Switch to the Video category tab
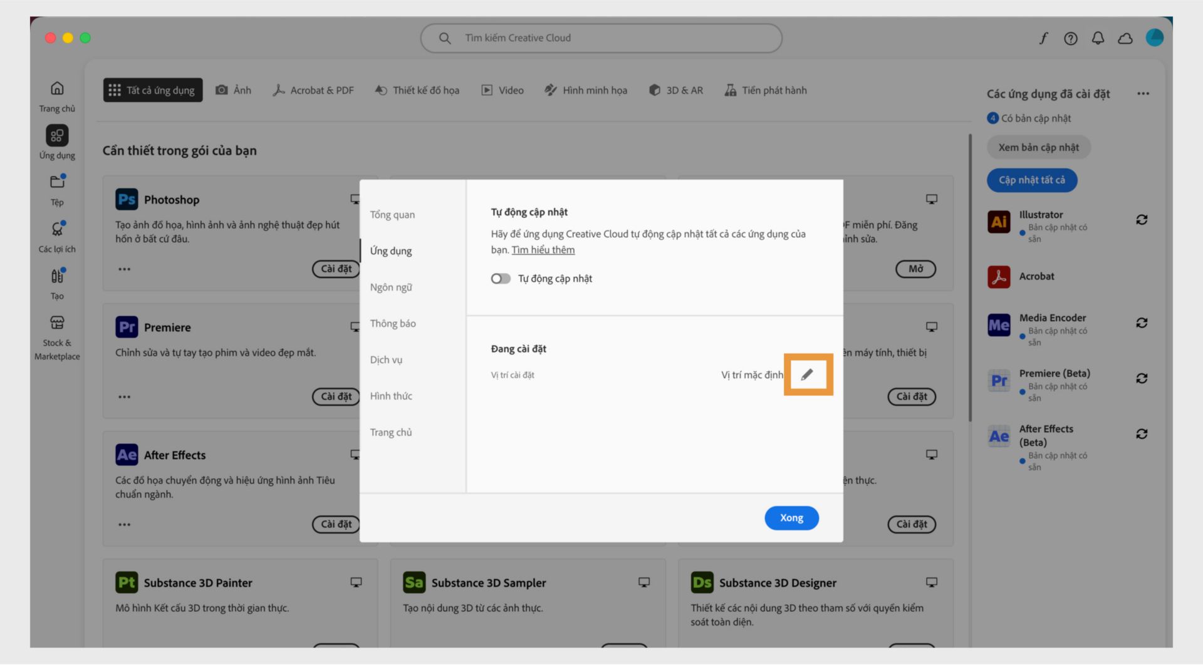 [x=502, y=90]
